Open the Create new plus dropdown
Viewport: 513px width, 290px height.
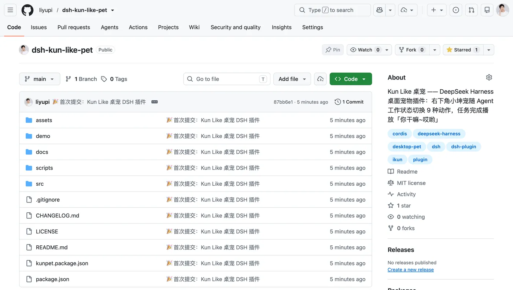[437, 10]
